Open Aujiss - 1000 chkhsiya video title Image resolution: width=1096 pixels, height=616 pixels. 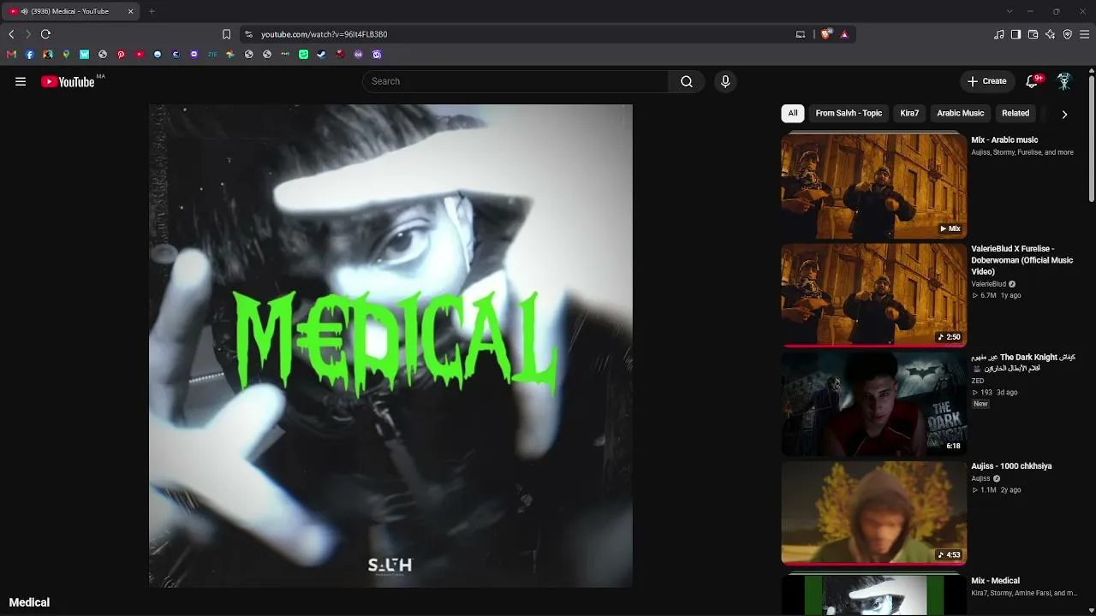pos(1011,466)
